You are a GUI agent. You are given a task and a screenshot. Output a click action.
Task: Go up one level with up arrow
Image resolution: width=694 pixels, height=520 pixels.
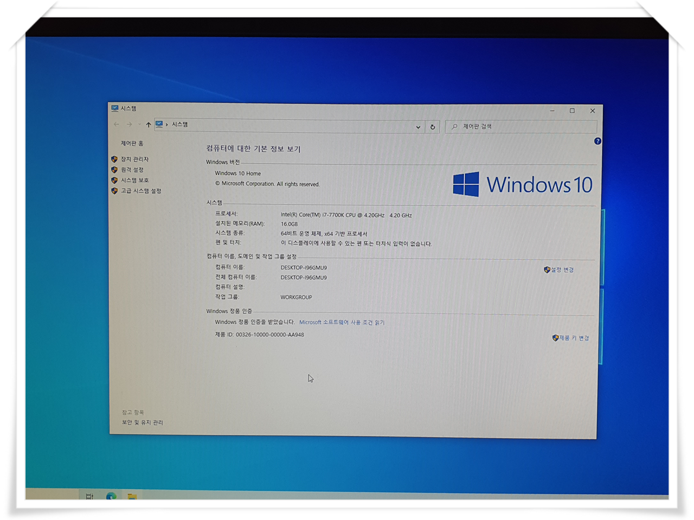(149, 125)
